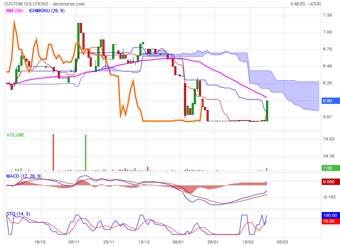Click the MACD (12, 26, 9) indicator label
The height and width of the screenshot is (246, 340).
tap(24, 176)
